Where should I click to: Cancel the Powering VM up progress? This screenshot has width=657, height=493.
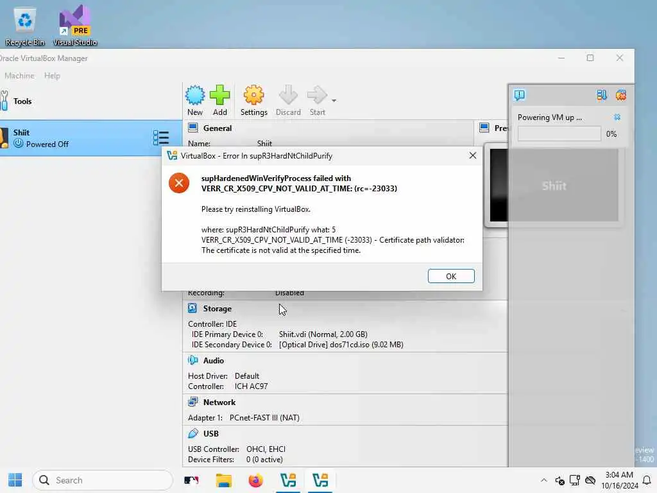click(x=617, y=117)
